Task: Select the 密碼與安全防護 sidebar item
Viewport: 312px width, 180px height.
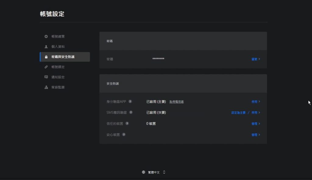Action: [65, 57]
